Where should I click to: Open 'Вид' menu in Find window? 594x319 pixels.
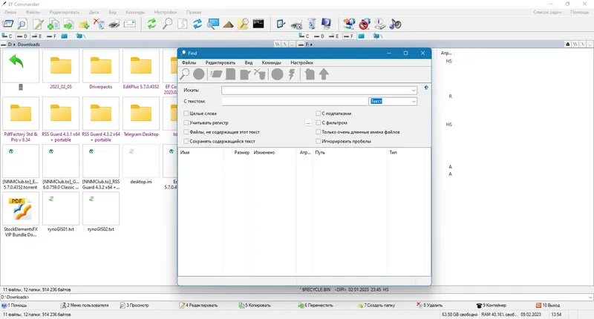[x=249, y=62]
